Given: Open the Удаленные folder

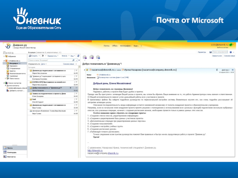Looking at the screenshot, I should point(13,76).
